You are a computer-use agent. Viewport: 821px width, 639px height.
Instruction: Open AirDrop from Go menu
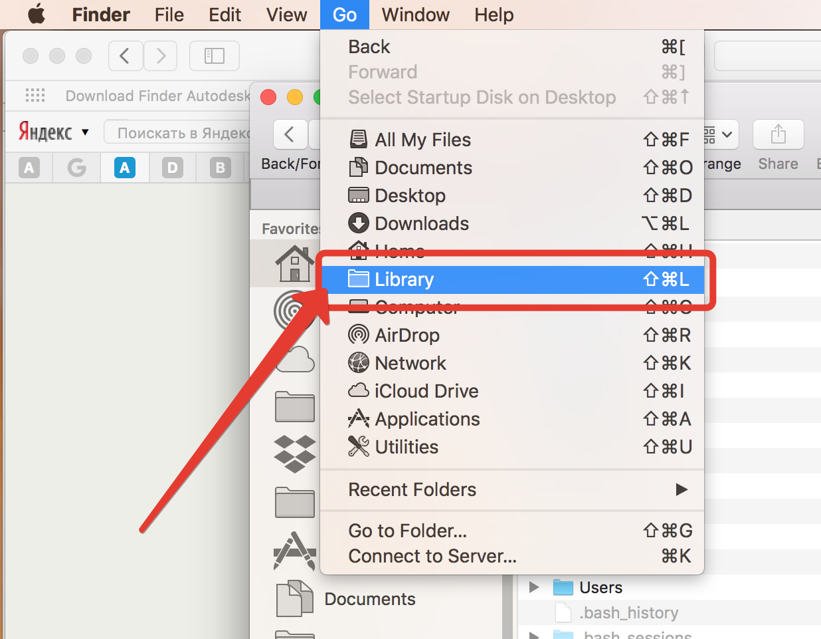512,335
